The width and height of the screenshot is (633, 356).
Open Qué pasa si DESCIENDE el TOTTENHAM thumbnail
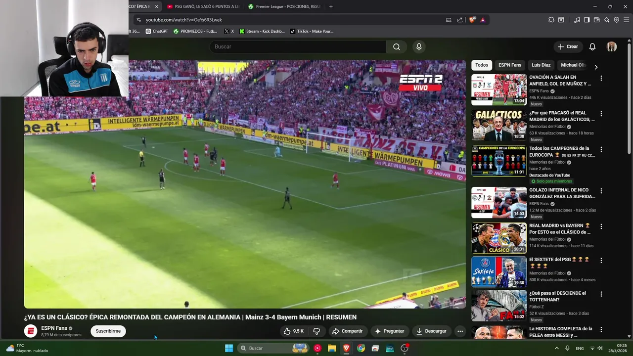click(x=499, y=305)
